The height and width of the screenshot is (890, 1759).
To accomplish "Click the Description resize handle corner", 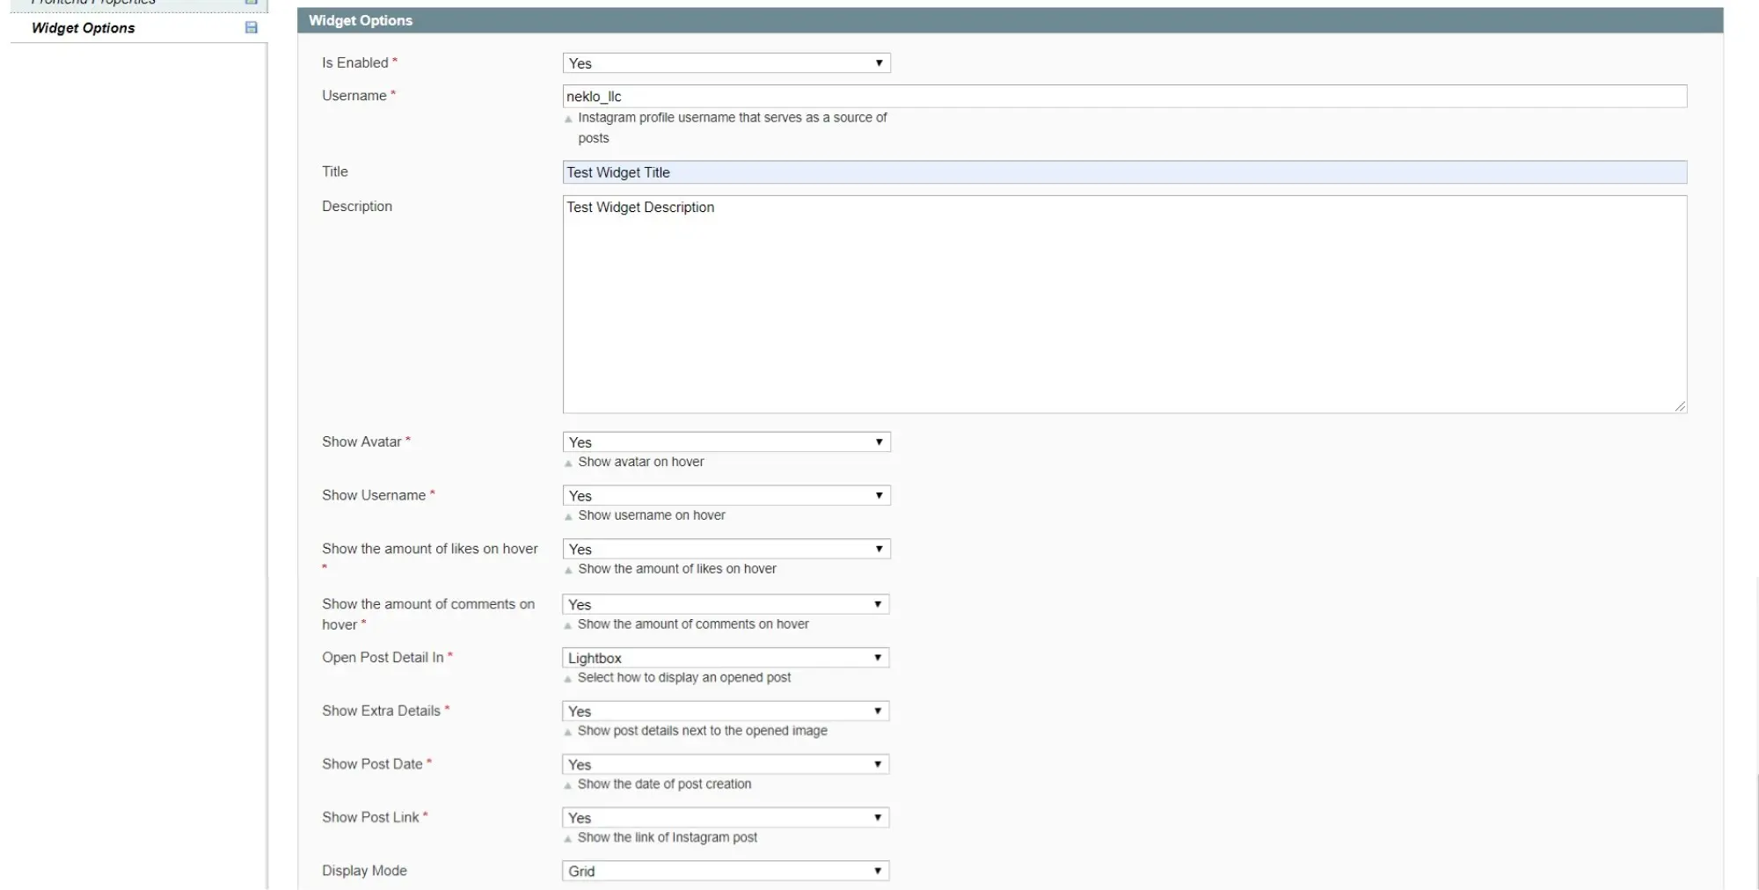I will [x=1680, y=406].
